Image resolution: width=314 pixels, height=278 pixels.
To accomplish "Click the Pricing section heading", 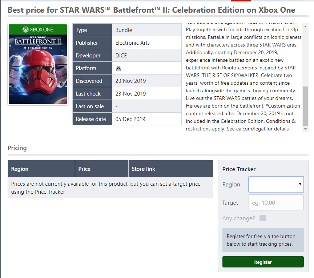I will pyautogui.click(x=17, y=148).
